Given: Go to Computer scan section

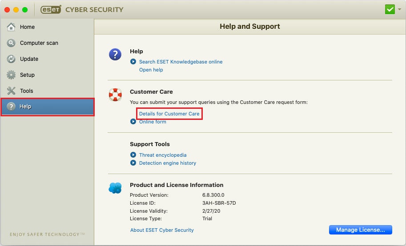Looking at the screenshot, I should click(47, 43).
